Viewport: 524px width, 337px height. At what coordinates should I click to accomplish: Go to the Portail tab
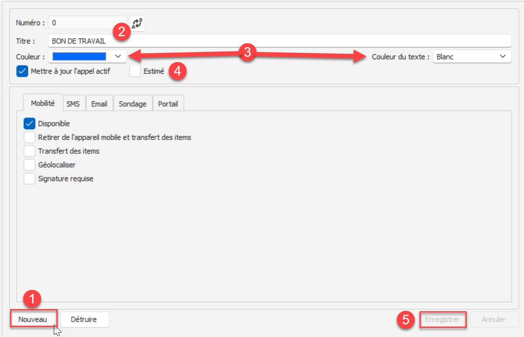point(168,104)
